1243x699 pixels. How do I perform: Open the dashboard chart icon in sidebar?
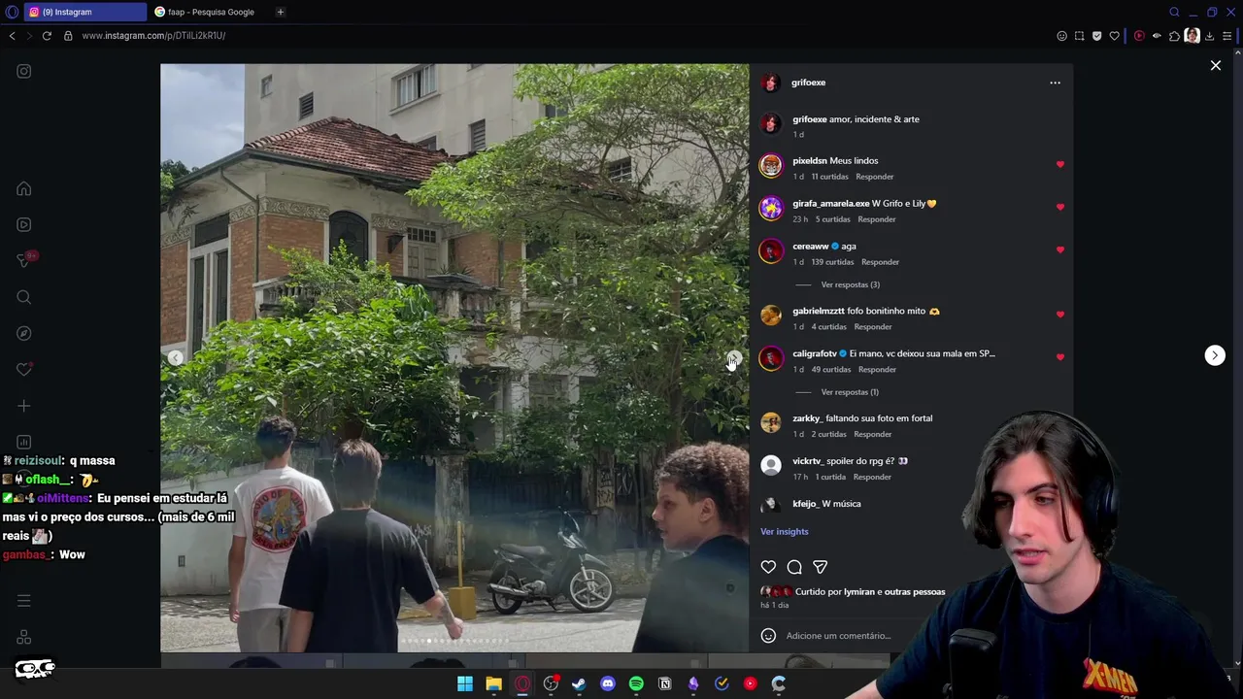(x=24, y=442)
